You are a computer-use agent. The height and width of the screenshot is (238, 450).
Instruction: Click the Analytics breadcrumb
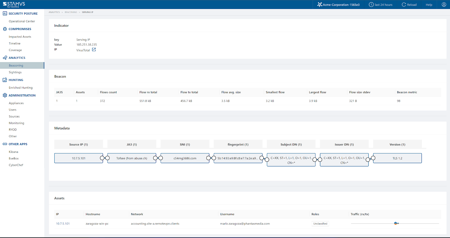coord(54,12)
